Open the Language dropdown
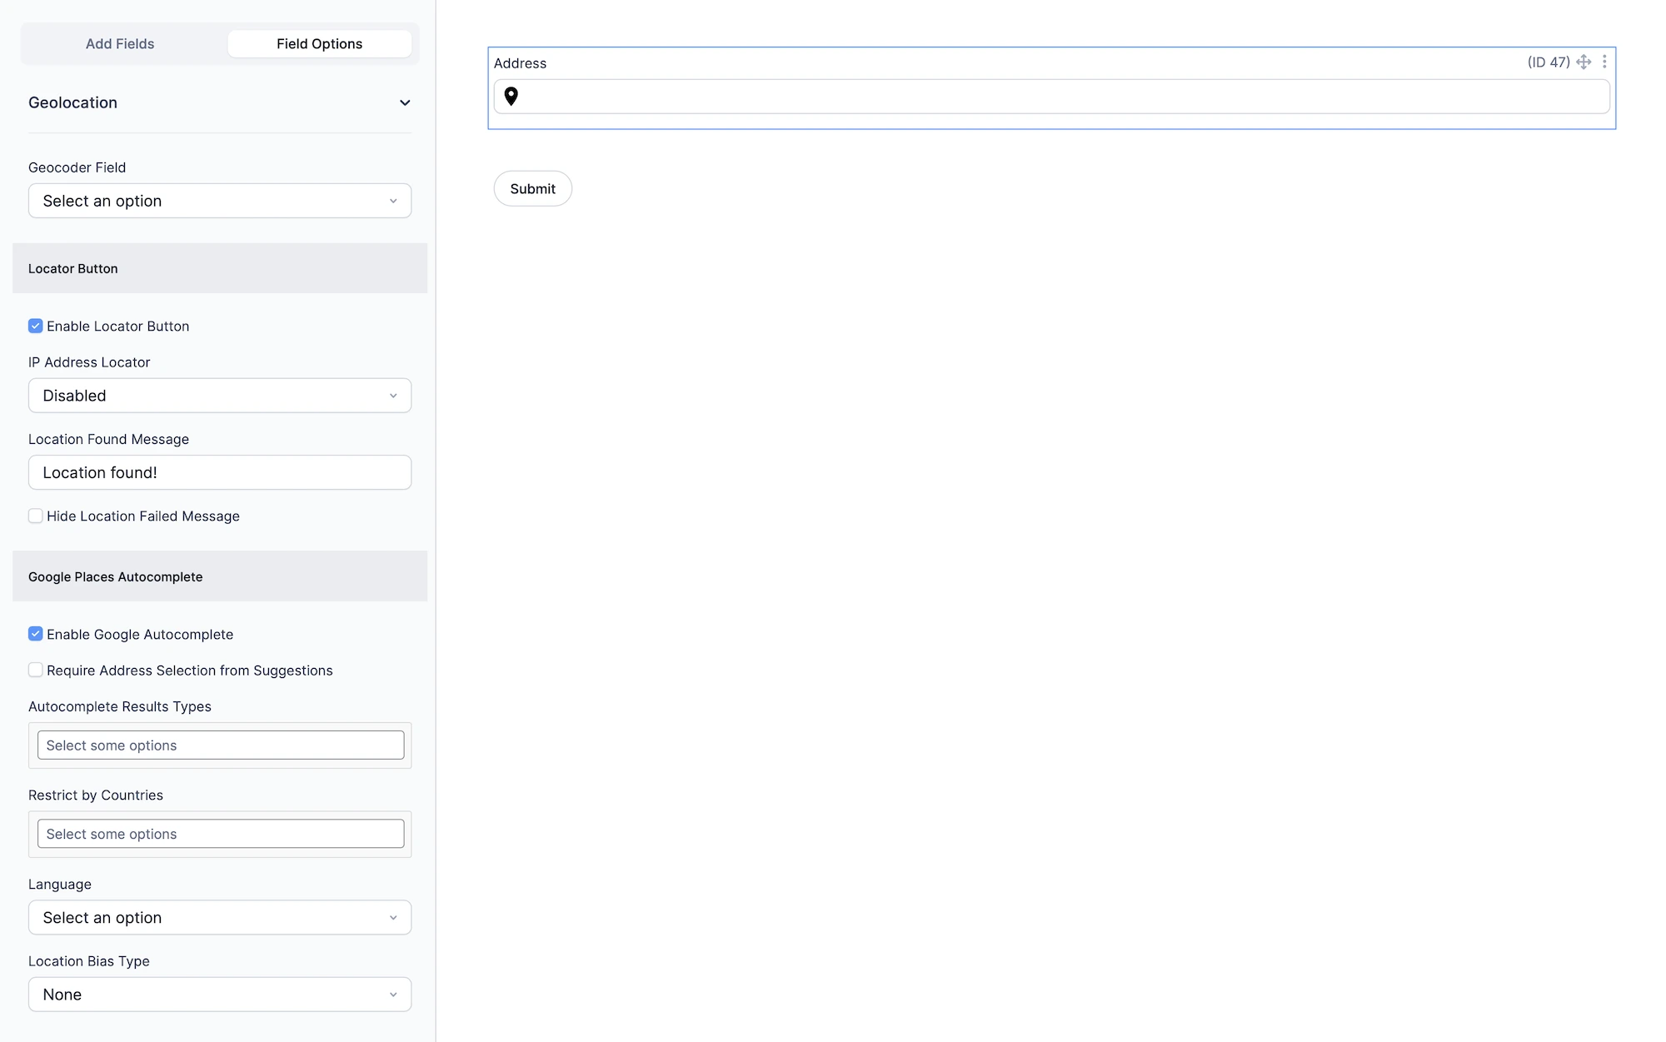 [x=220, y=918]
